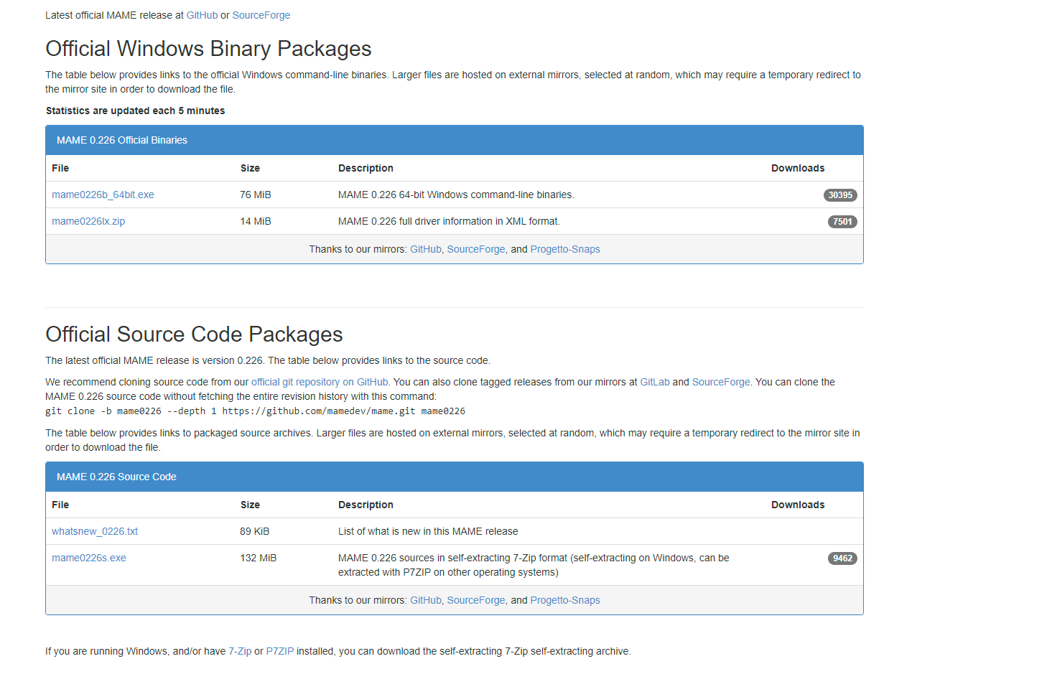Click SourceForge mirror link under Source Code table
Screen dimensions: 1047x674
coord(476,600)
